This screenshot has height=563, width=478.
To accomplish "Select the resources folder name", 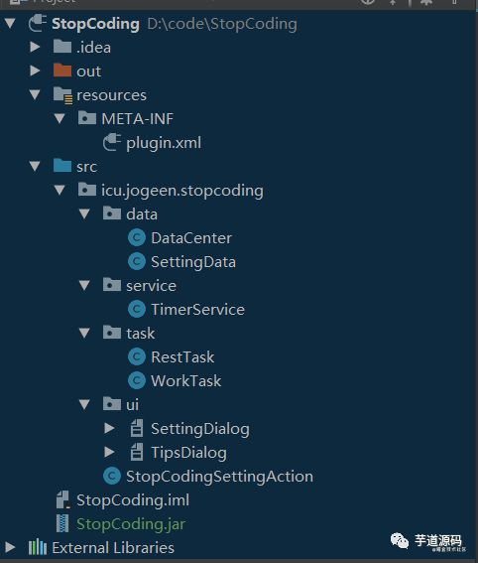I will 111,95.
